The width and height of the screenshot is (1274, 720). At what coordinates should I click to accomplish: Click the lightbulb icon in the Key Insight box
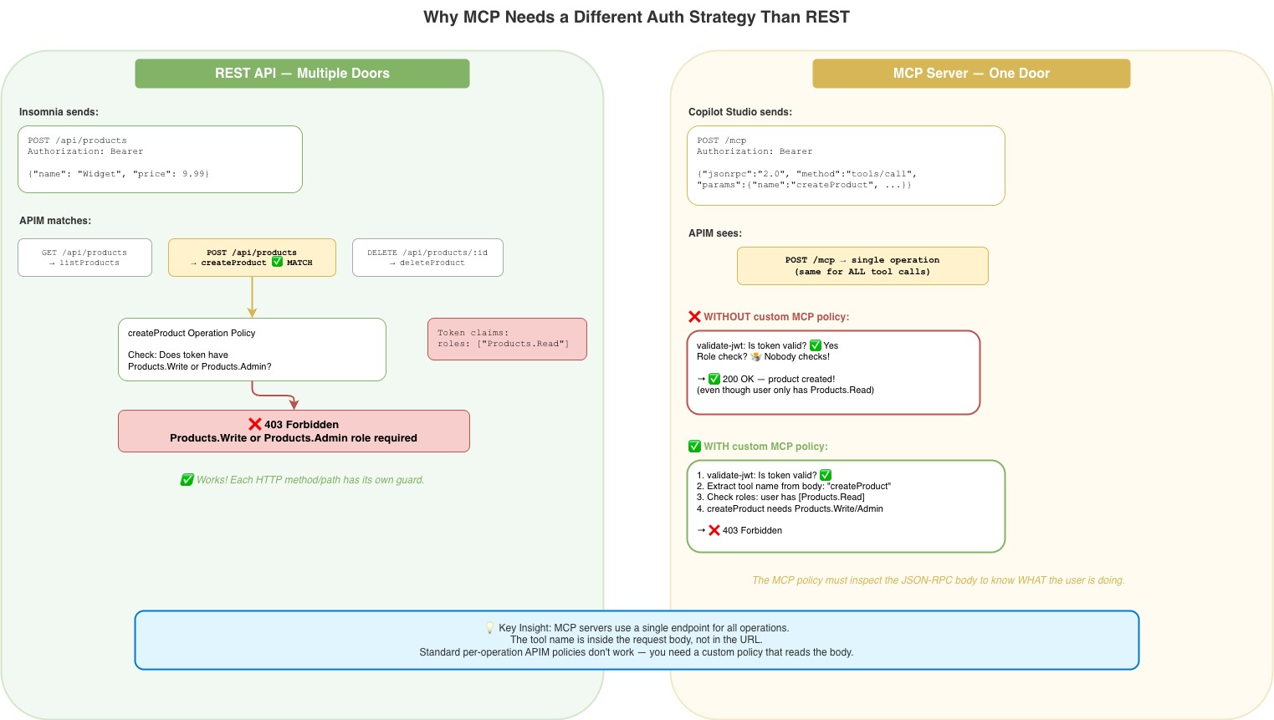[489, 627]
